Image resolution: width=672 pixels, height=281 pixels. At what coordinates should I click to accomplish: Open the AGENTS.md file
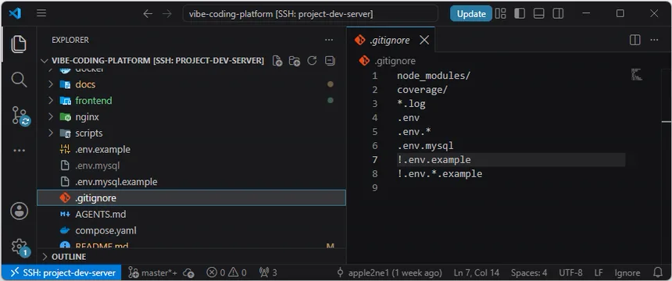point(191,214)
